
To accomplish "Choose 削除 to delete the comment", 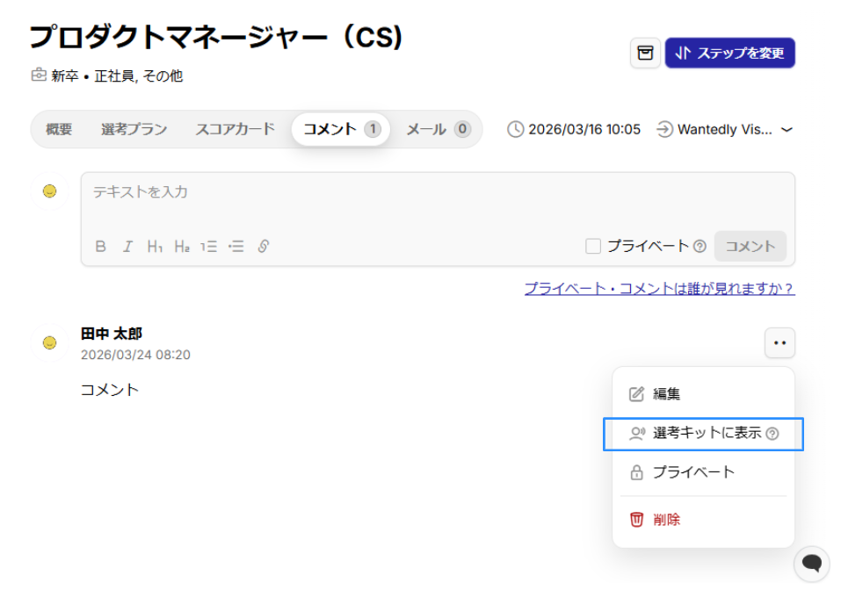I will click(666, 520).
